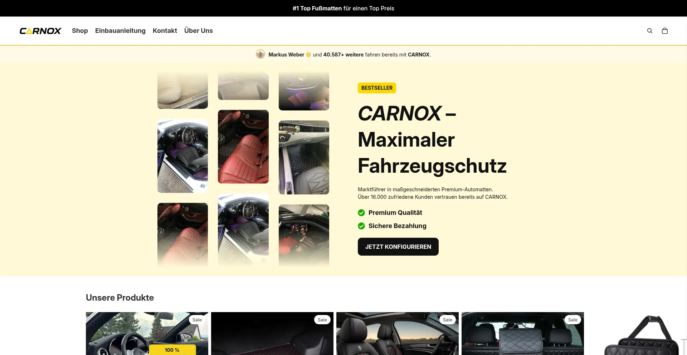The height and width of the screenshot is (355, 687).
Task: Click the CARNOX logo
Action: (40, 31)
